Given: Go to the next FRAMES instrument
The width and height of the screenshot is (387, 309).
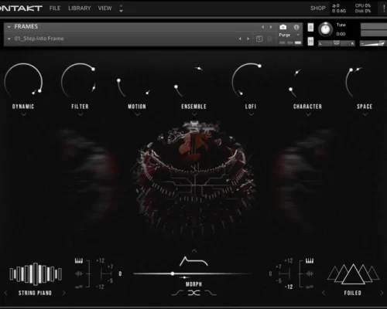Looking at the screenshot, I should click(271, 27).
